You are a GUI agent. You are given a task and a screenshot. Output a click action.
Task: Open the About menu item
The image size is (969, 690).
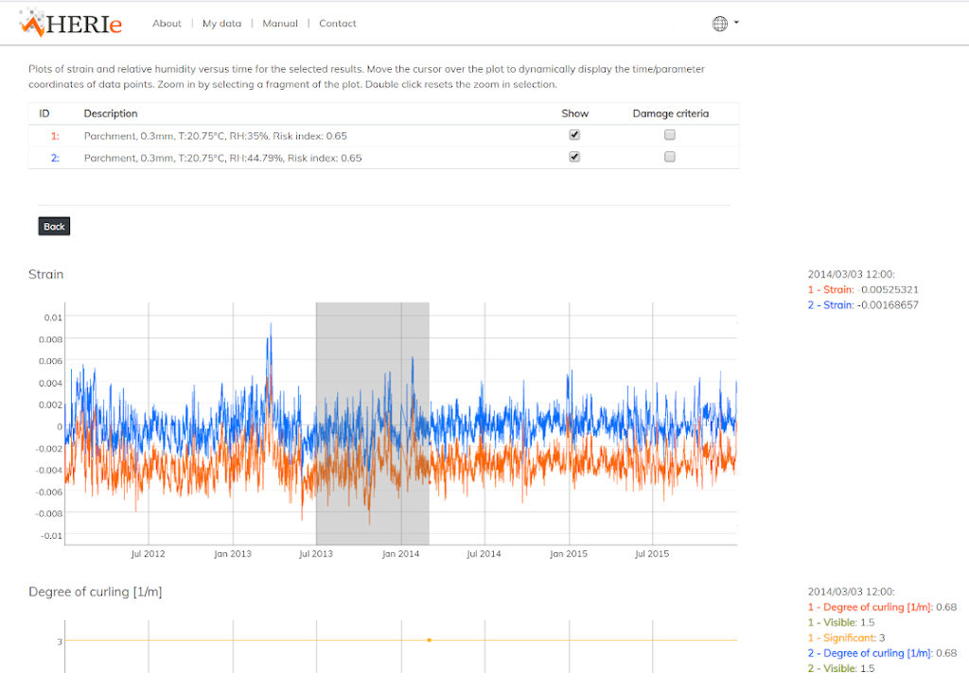167,24
